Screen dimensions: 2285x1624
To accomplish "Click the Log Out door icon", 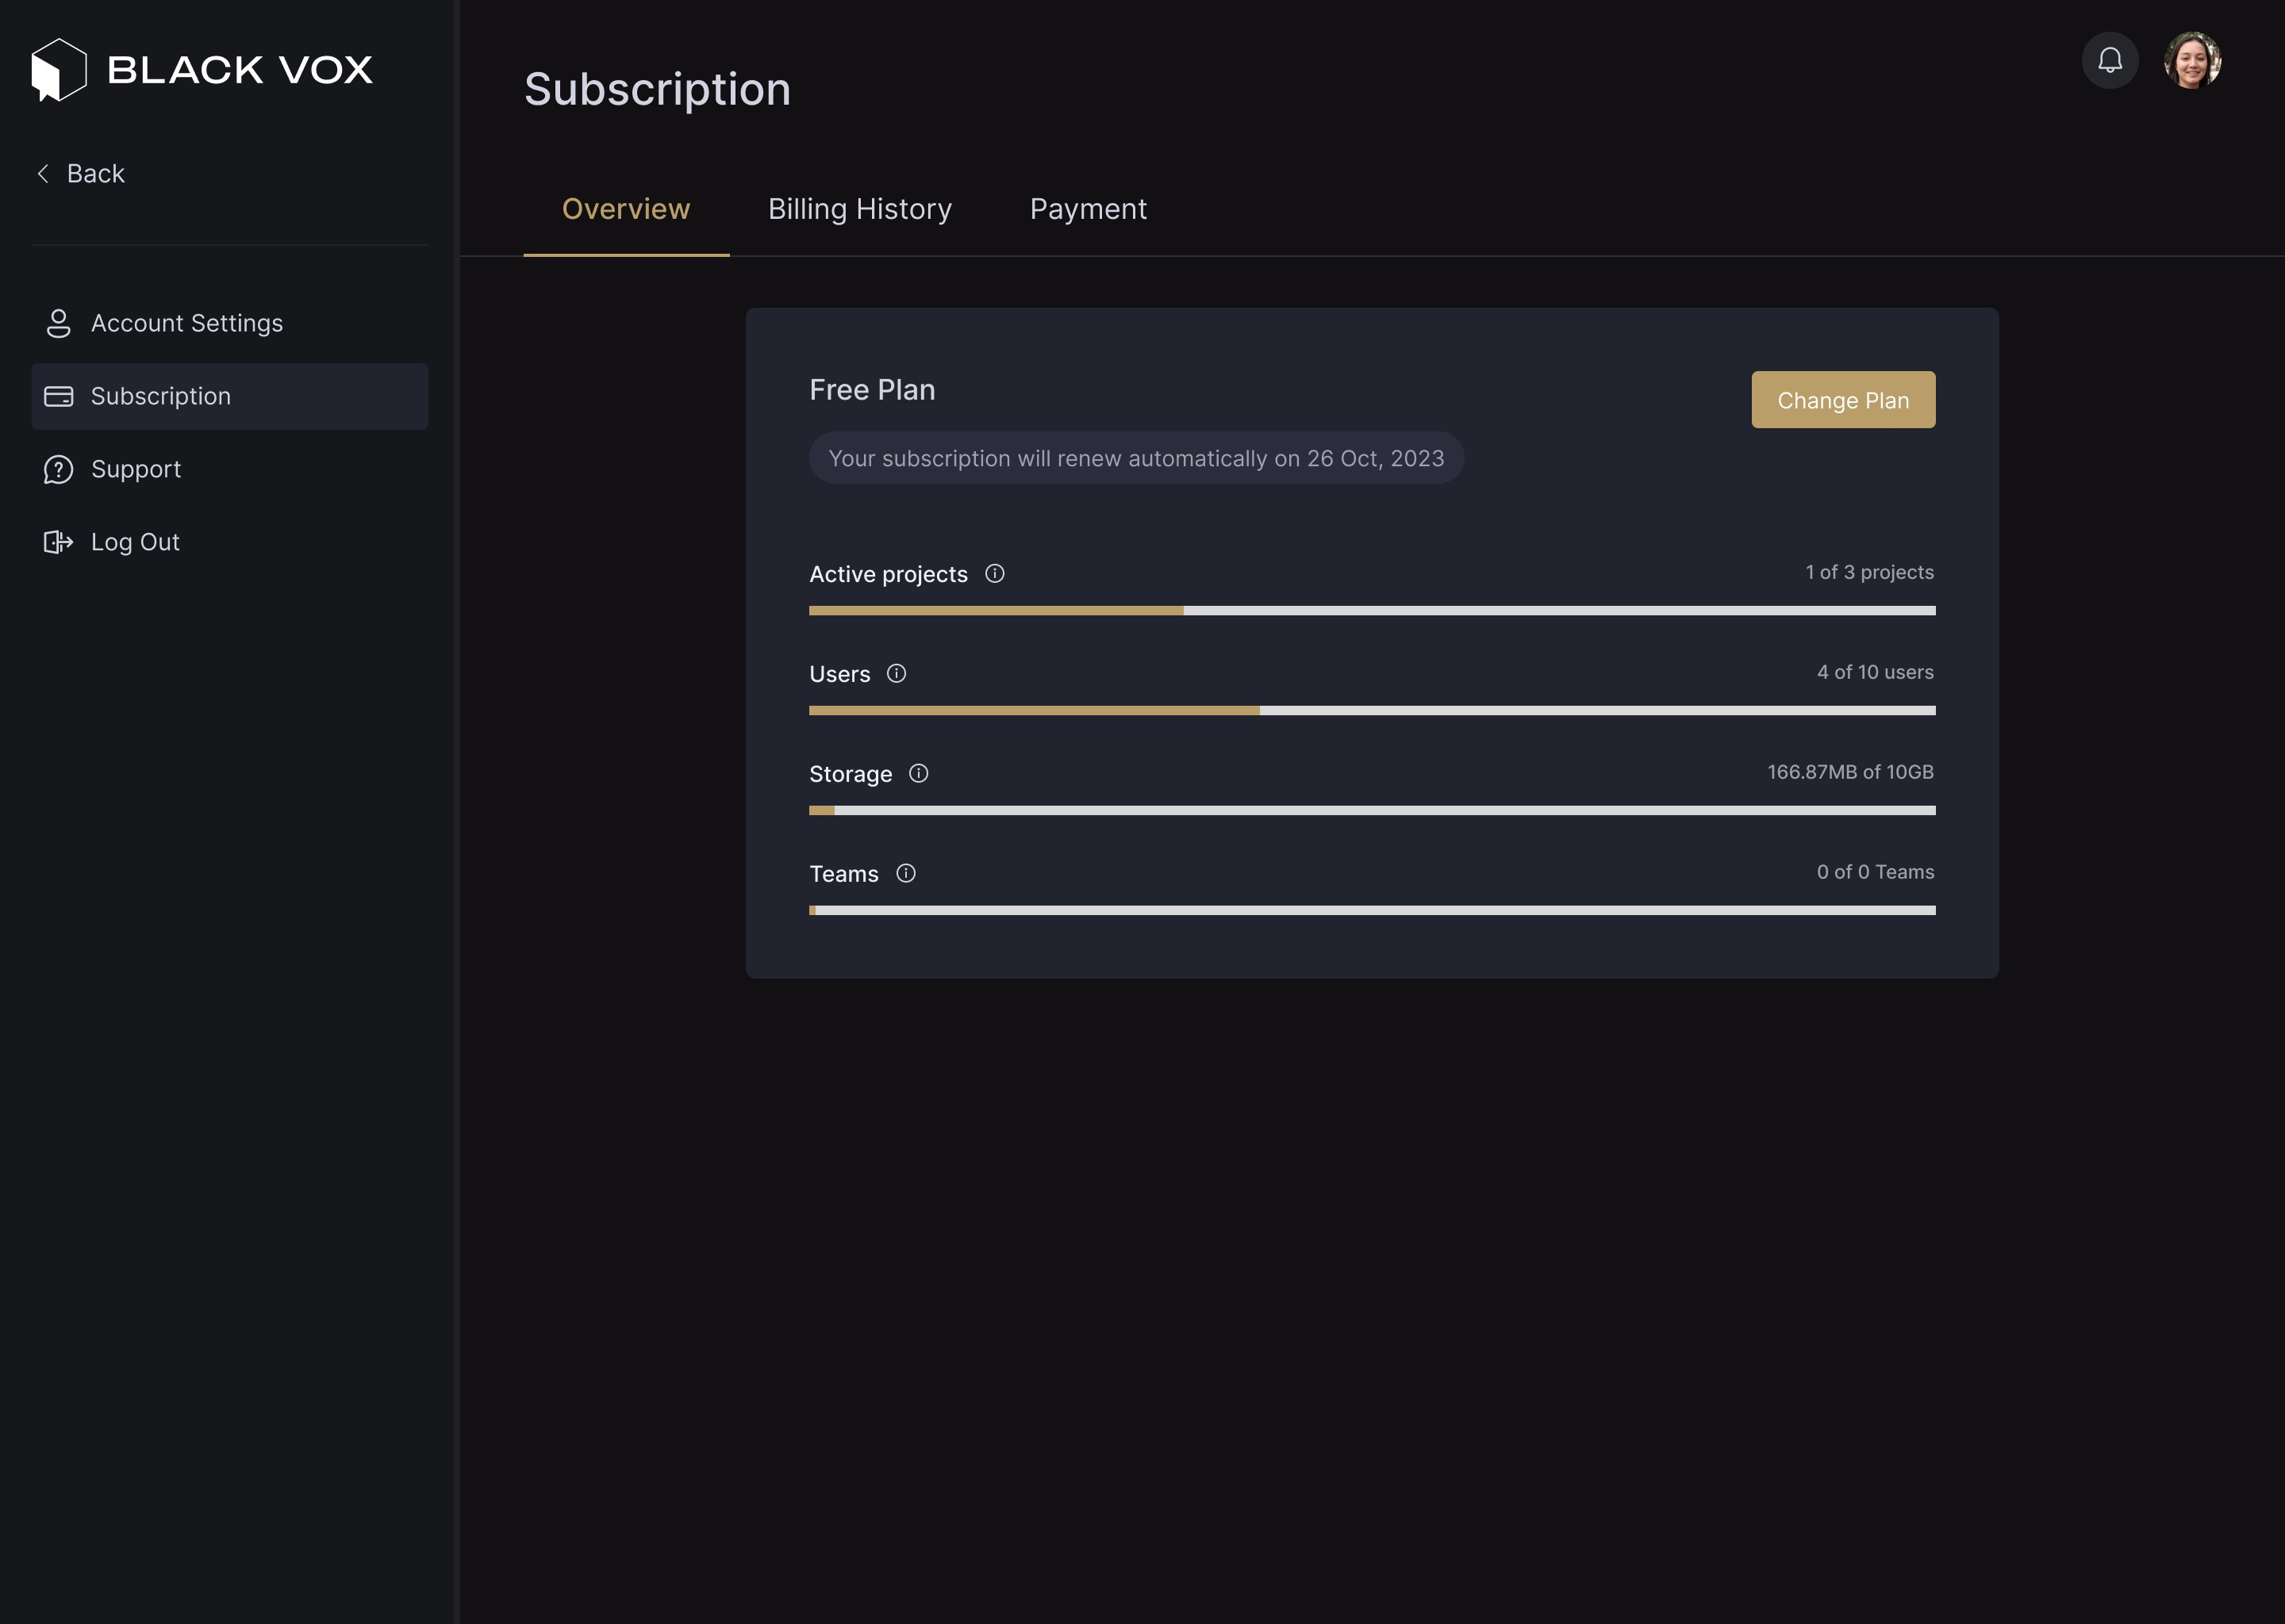I will click(x=58, y=542).
